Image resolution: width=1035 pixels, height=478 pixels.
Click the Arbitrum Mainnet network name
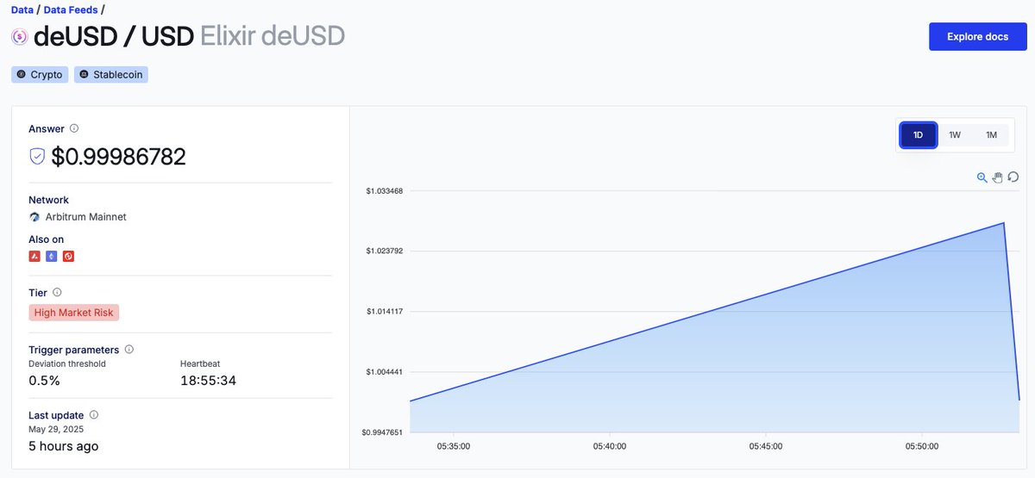85,217
